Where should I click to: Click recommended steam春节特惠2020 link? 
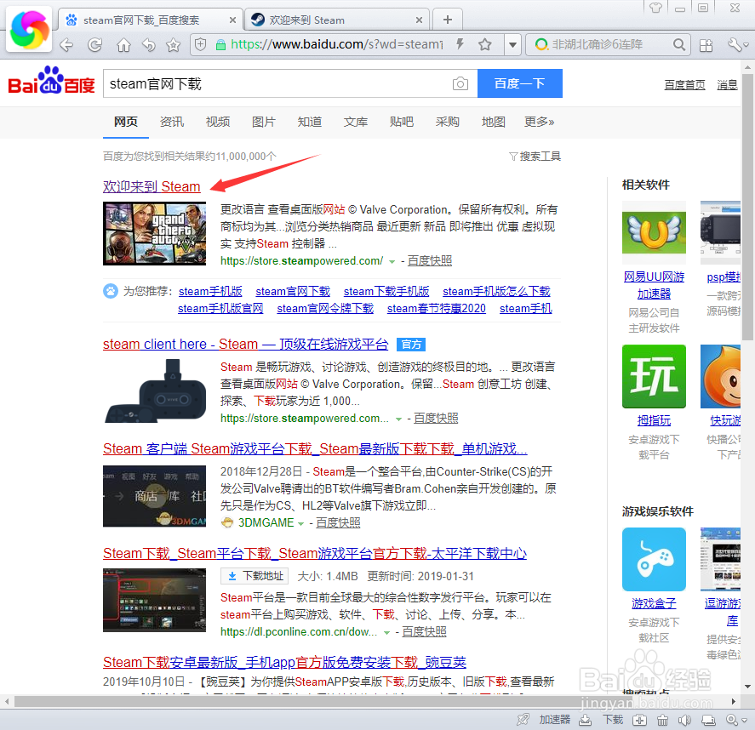click(437, 309)
